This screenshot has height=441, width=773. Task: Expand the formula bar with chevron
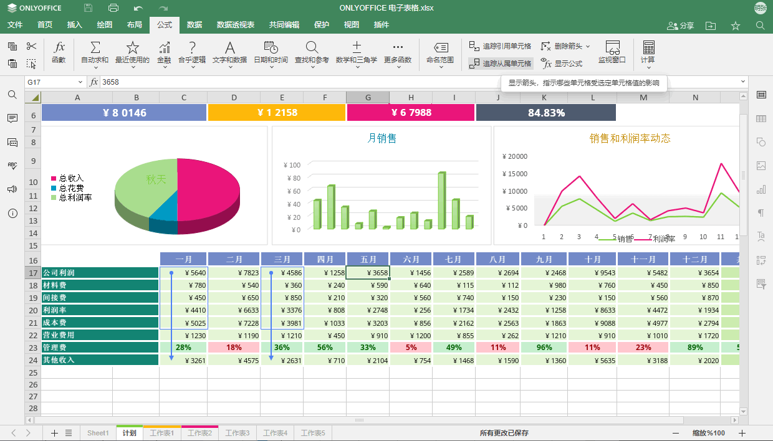743,82
